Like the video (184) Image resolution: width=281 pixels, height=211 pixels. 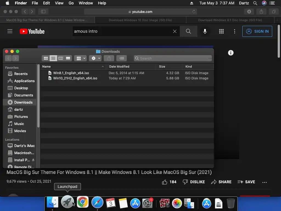click(169, 182)
